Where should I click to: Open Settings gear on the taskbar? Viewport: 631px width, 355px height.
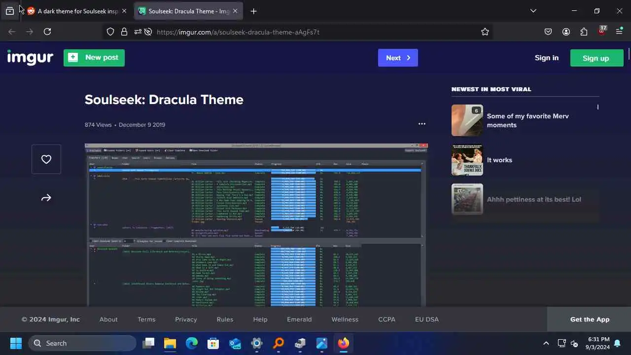(x=257, y=343)
